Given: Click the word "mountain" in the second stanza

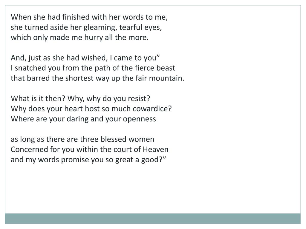Looking at the screenshot, I should tap(167, 78).
